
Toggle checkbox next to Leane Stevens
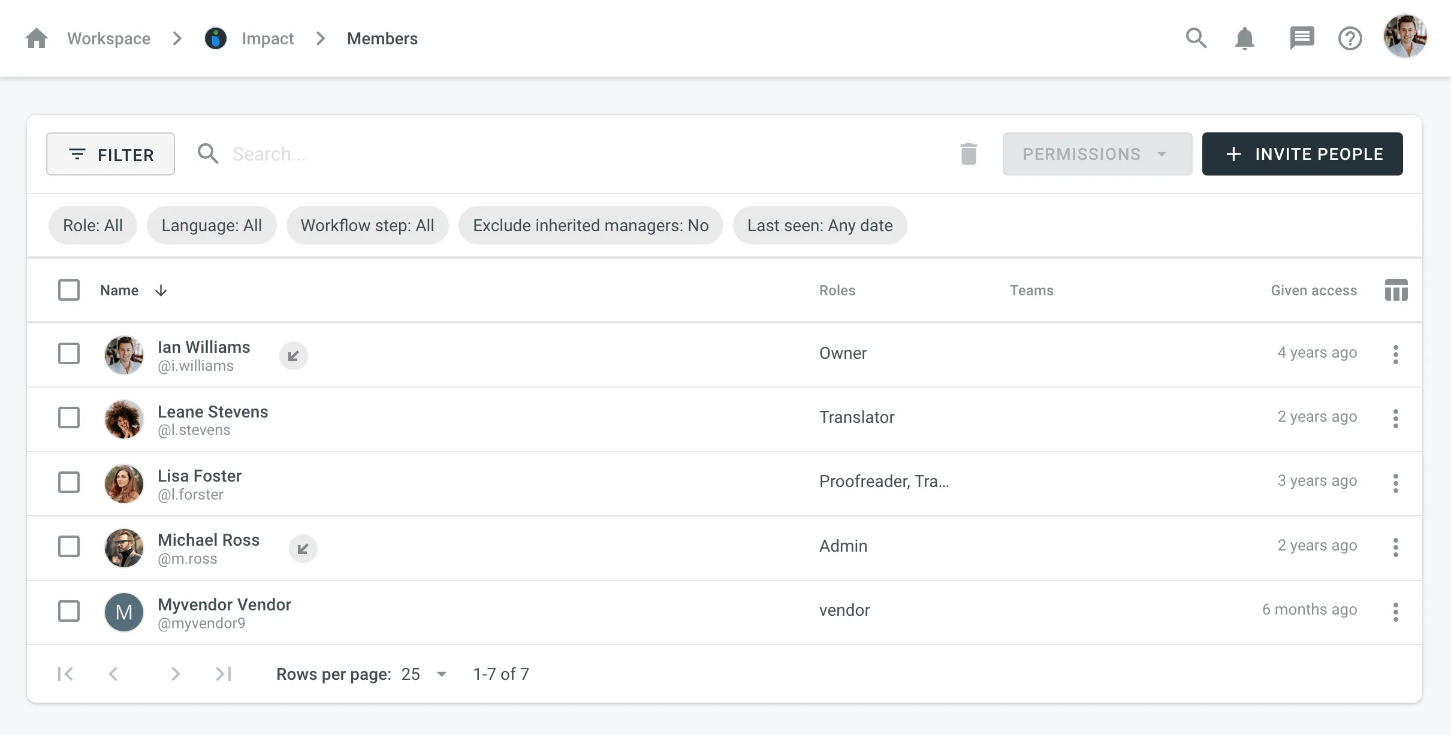70,417
